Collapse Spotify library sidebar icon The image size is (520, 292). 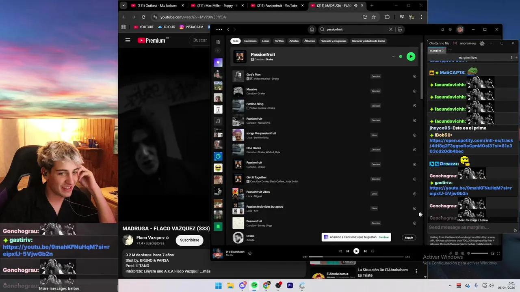[x=218, y=42]
